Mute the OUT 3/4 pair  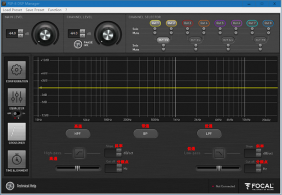[x=196, y=49]
